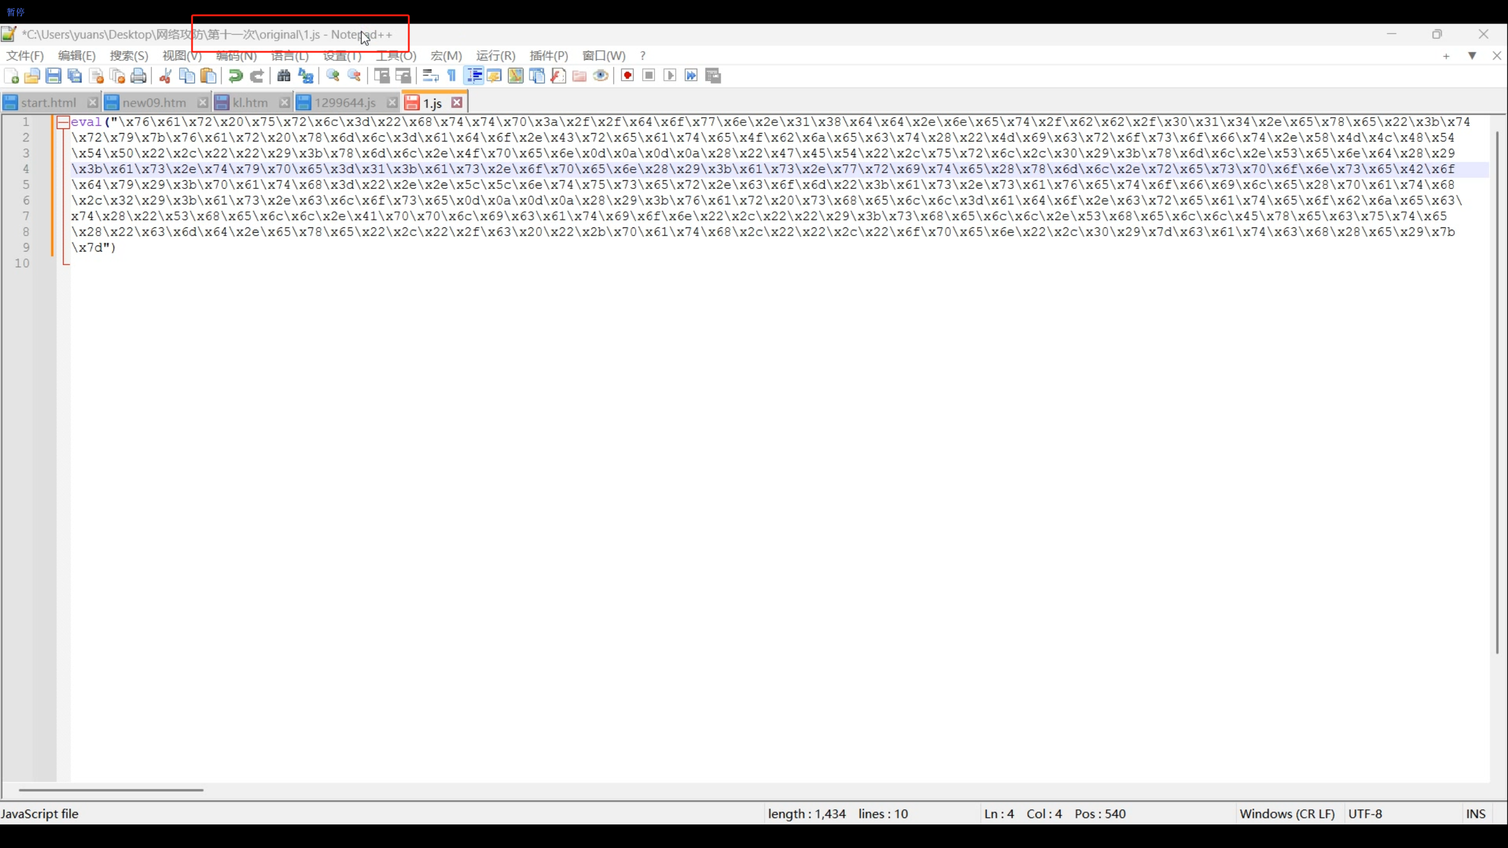Collapse the eval code fold marker
1508x848 pixels.
click(63, 122)
